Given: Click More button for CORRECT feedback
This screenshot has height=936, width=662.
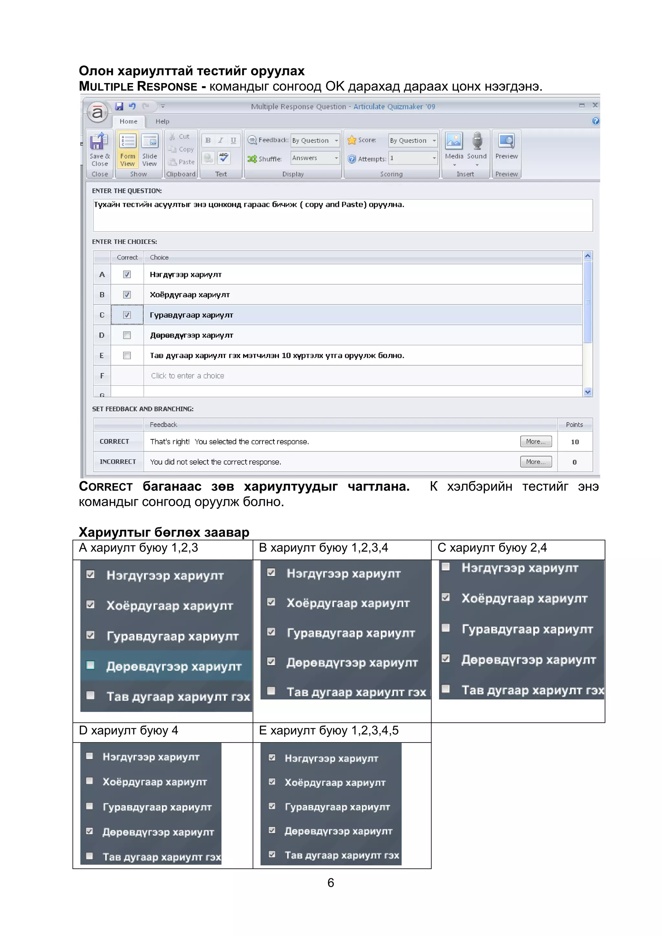Looking at the screenshot, I should click(x=536, y=441).
